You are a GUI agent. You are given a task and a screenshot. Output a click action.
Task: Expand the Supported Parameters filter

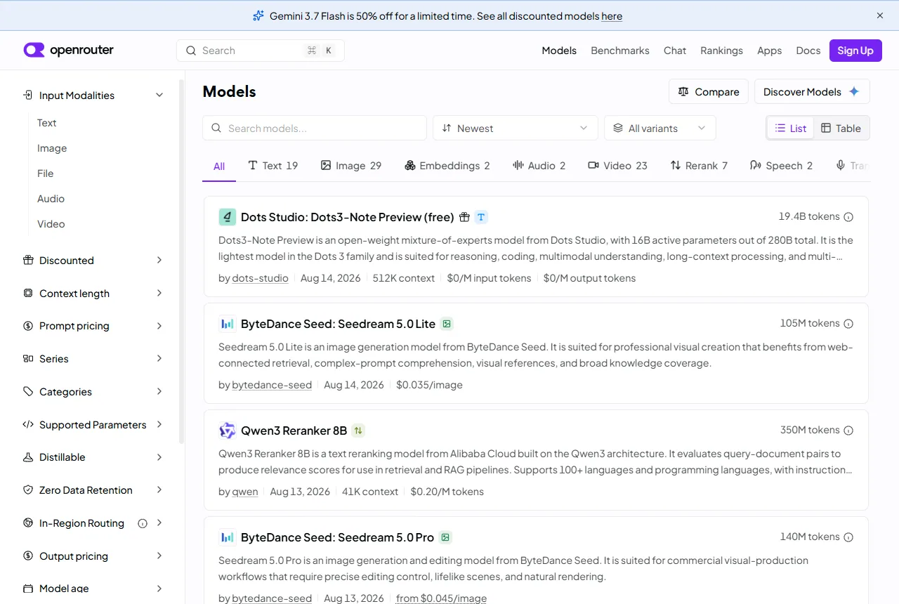coord(93,424)
